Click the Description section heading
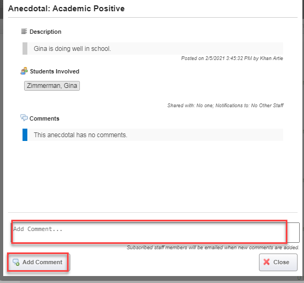 (x=46, y=32)
